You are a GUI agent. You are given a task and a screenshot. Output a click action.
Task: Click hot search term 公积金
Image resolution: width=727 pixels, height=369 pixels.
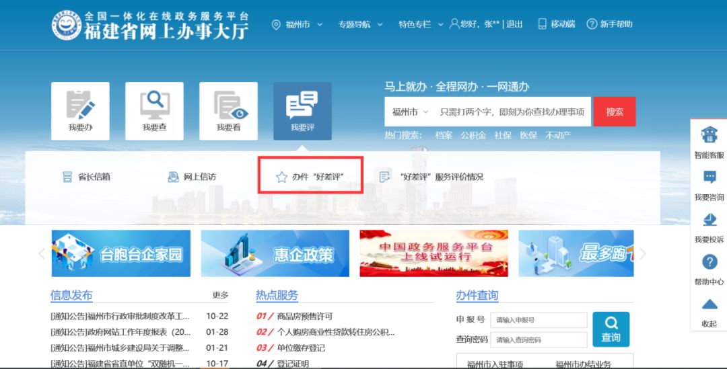(x=473, y=135)
